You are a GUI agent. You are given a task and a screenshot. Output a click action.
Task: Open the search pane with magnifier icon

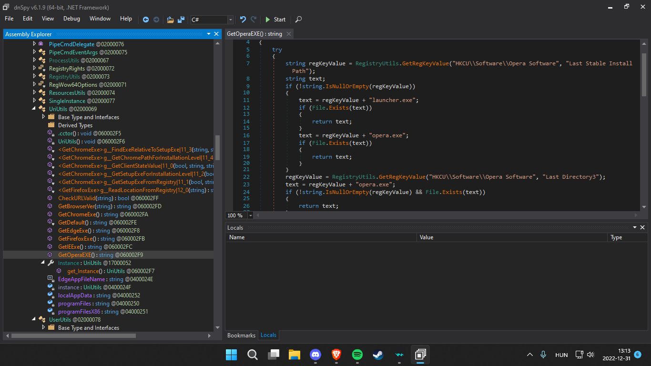(298, 20)
